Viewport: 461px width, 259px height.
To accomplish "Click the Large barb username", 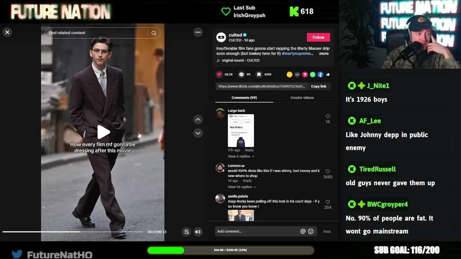I will (x=236, y=111).
